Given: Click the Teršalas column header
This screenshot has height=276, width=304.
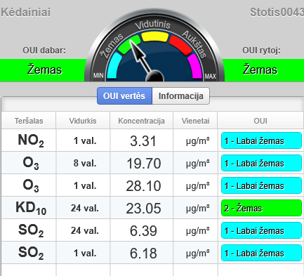Looking at the screenshot, I should pos(29,121).
